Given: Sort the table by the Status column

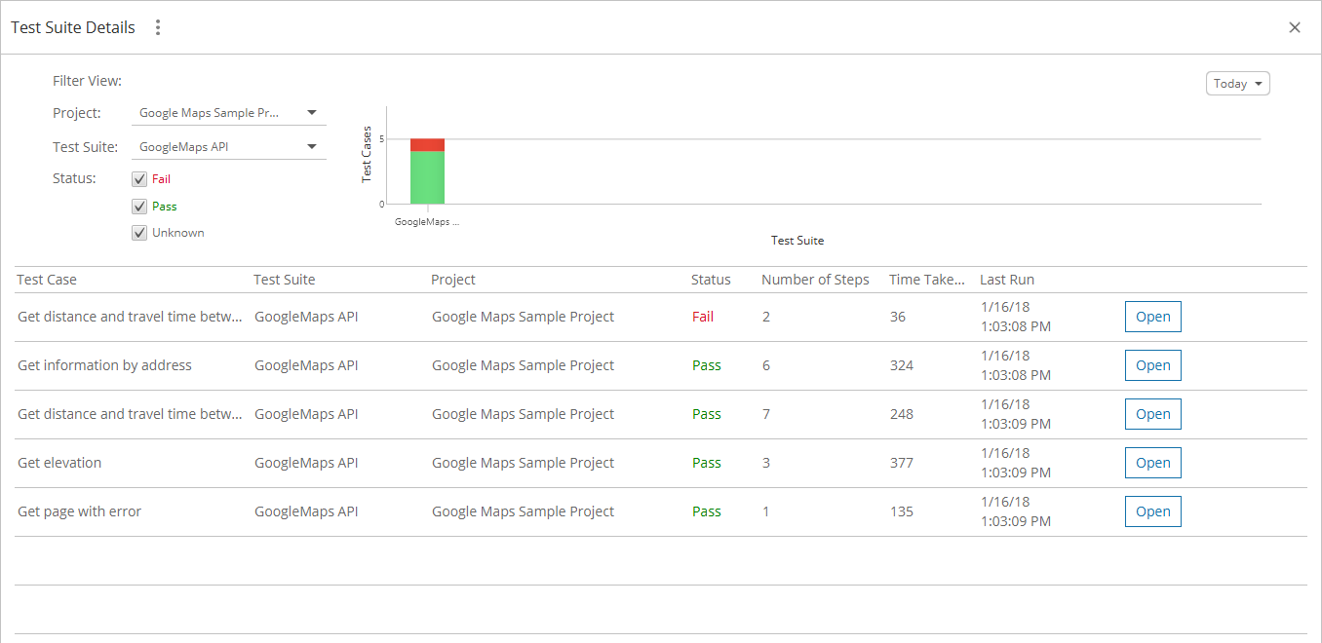Looking at the screenshot, I should [x=711, y=280].
